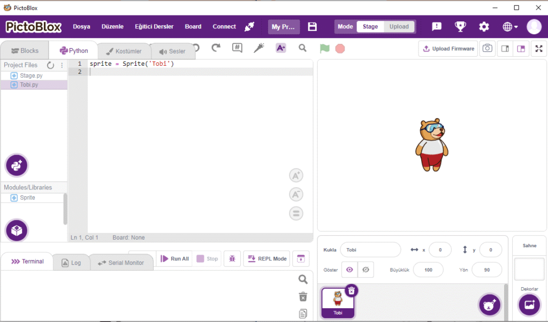Screen dimensions: 548x322
Task: Open the Serial Monitor tab
Action: (121, 263)
